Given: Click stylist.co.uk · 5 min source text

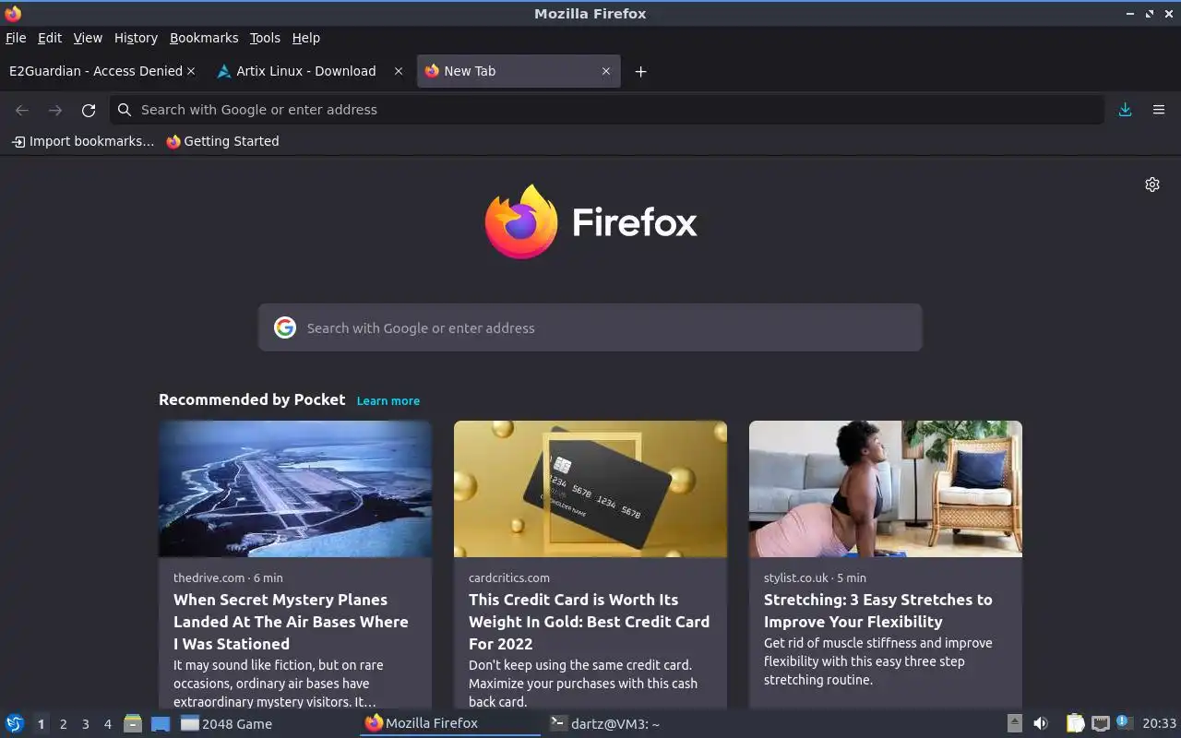Looking at the screenshot, I should click(x=815, y=577).
